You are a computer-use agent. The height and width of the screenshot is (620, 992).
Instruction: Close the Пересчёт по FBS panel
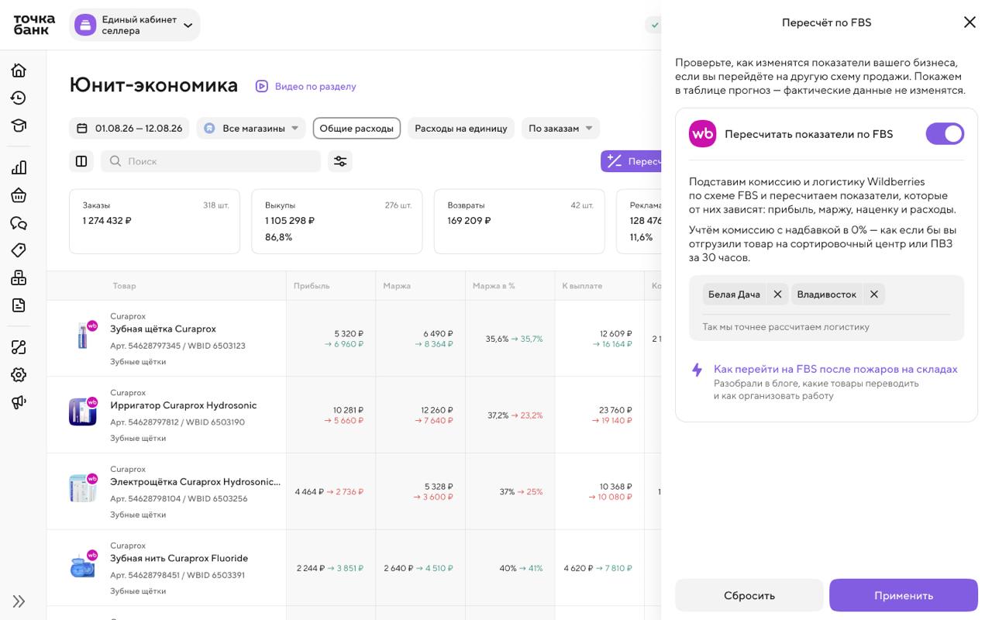click(970, 22)
